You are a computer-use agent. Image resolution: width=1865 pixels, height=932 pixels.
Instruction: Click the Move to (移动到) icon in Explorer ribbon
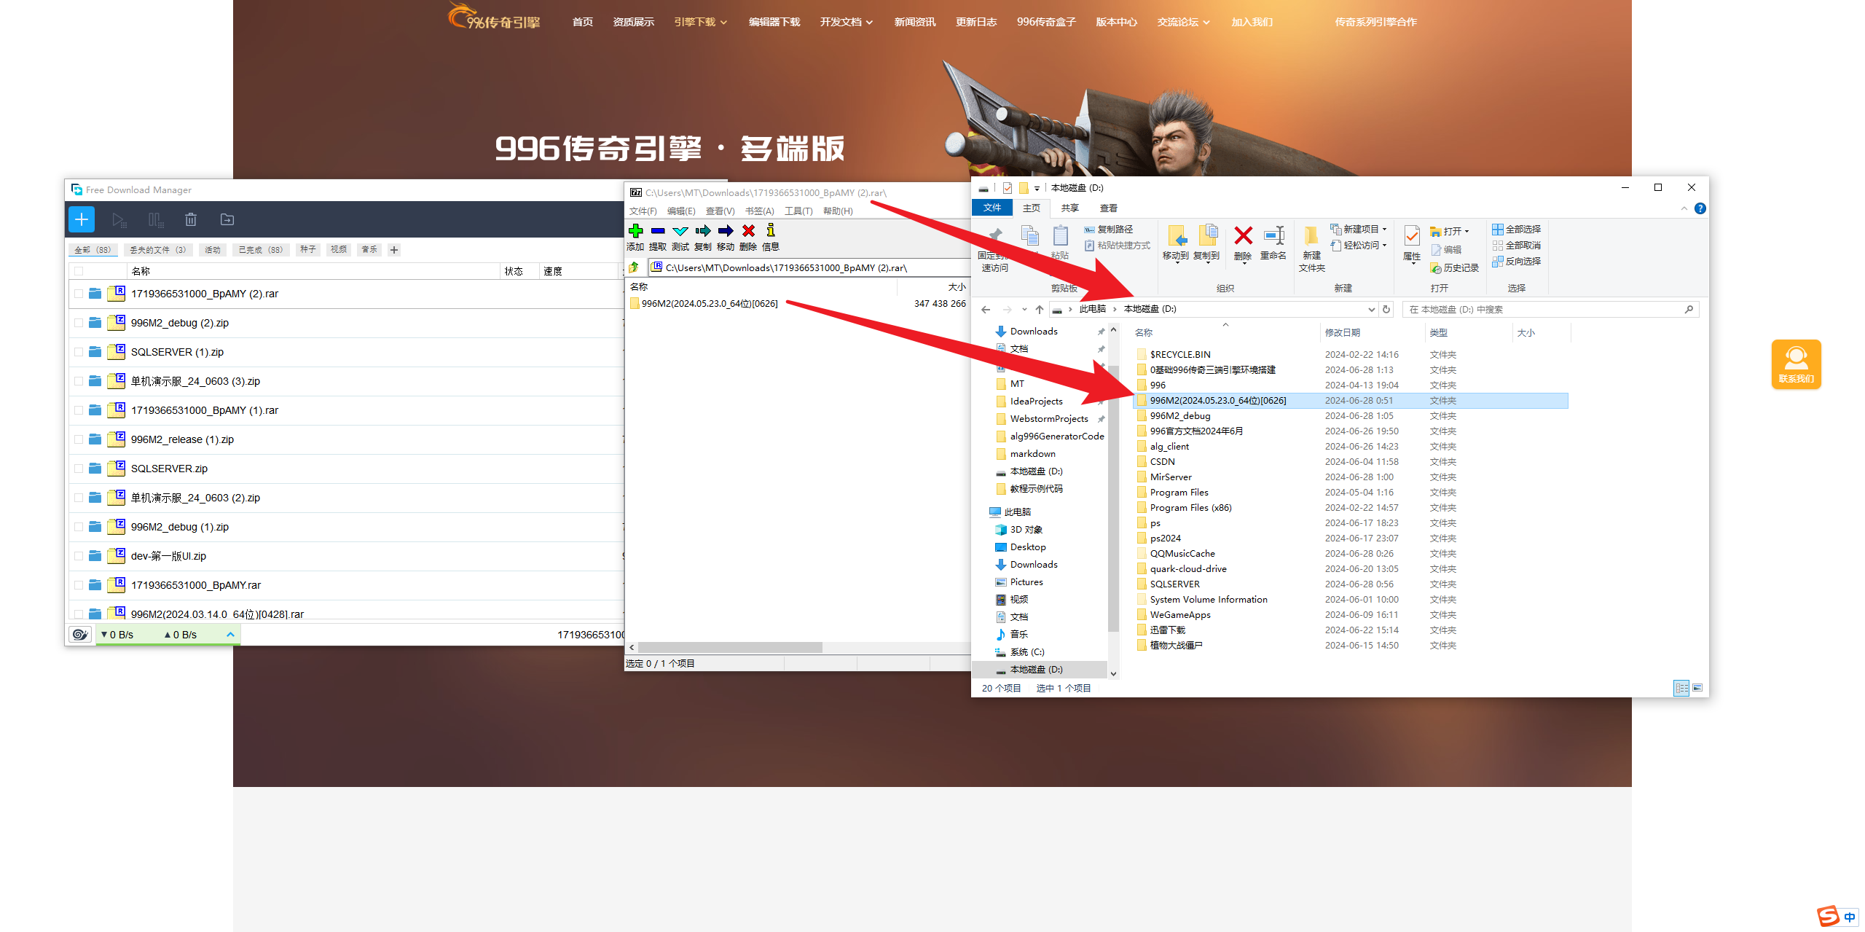pos(1176,235)
